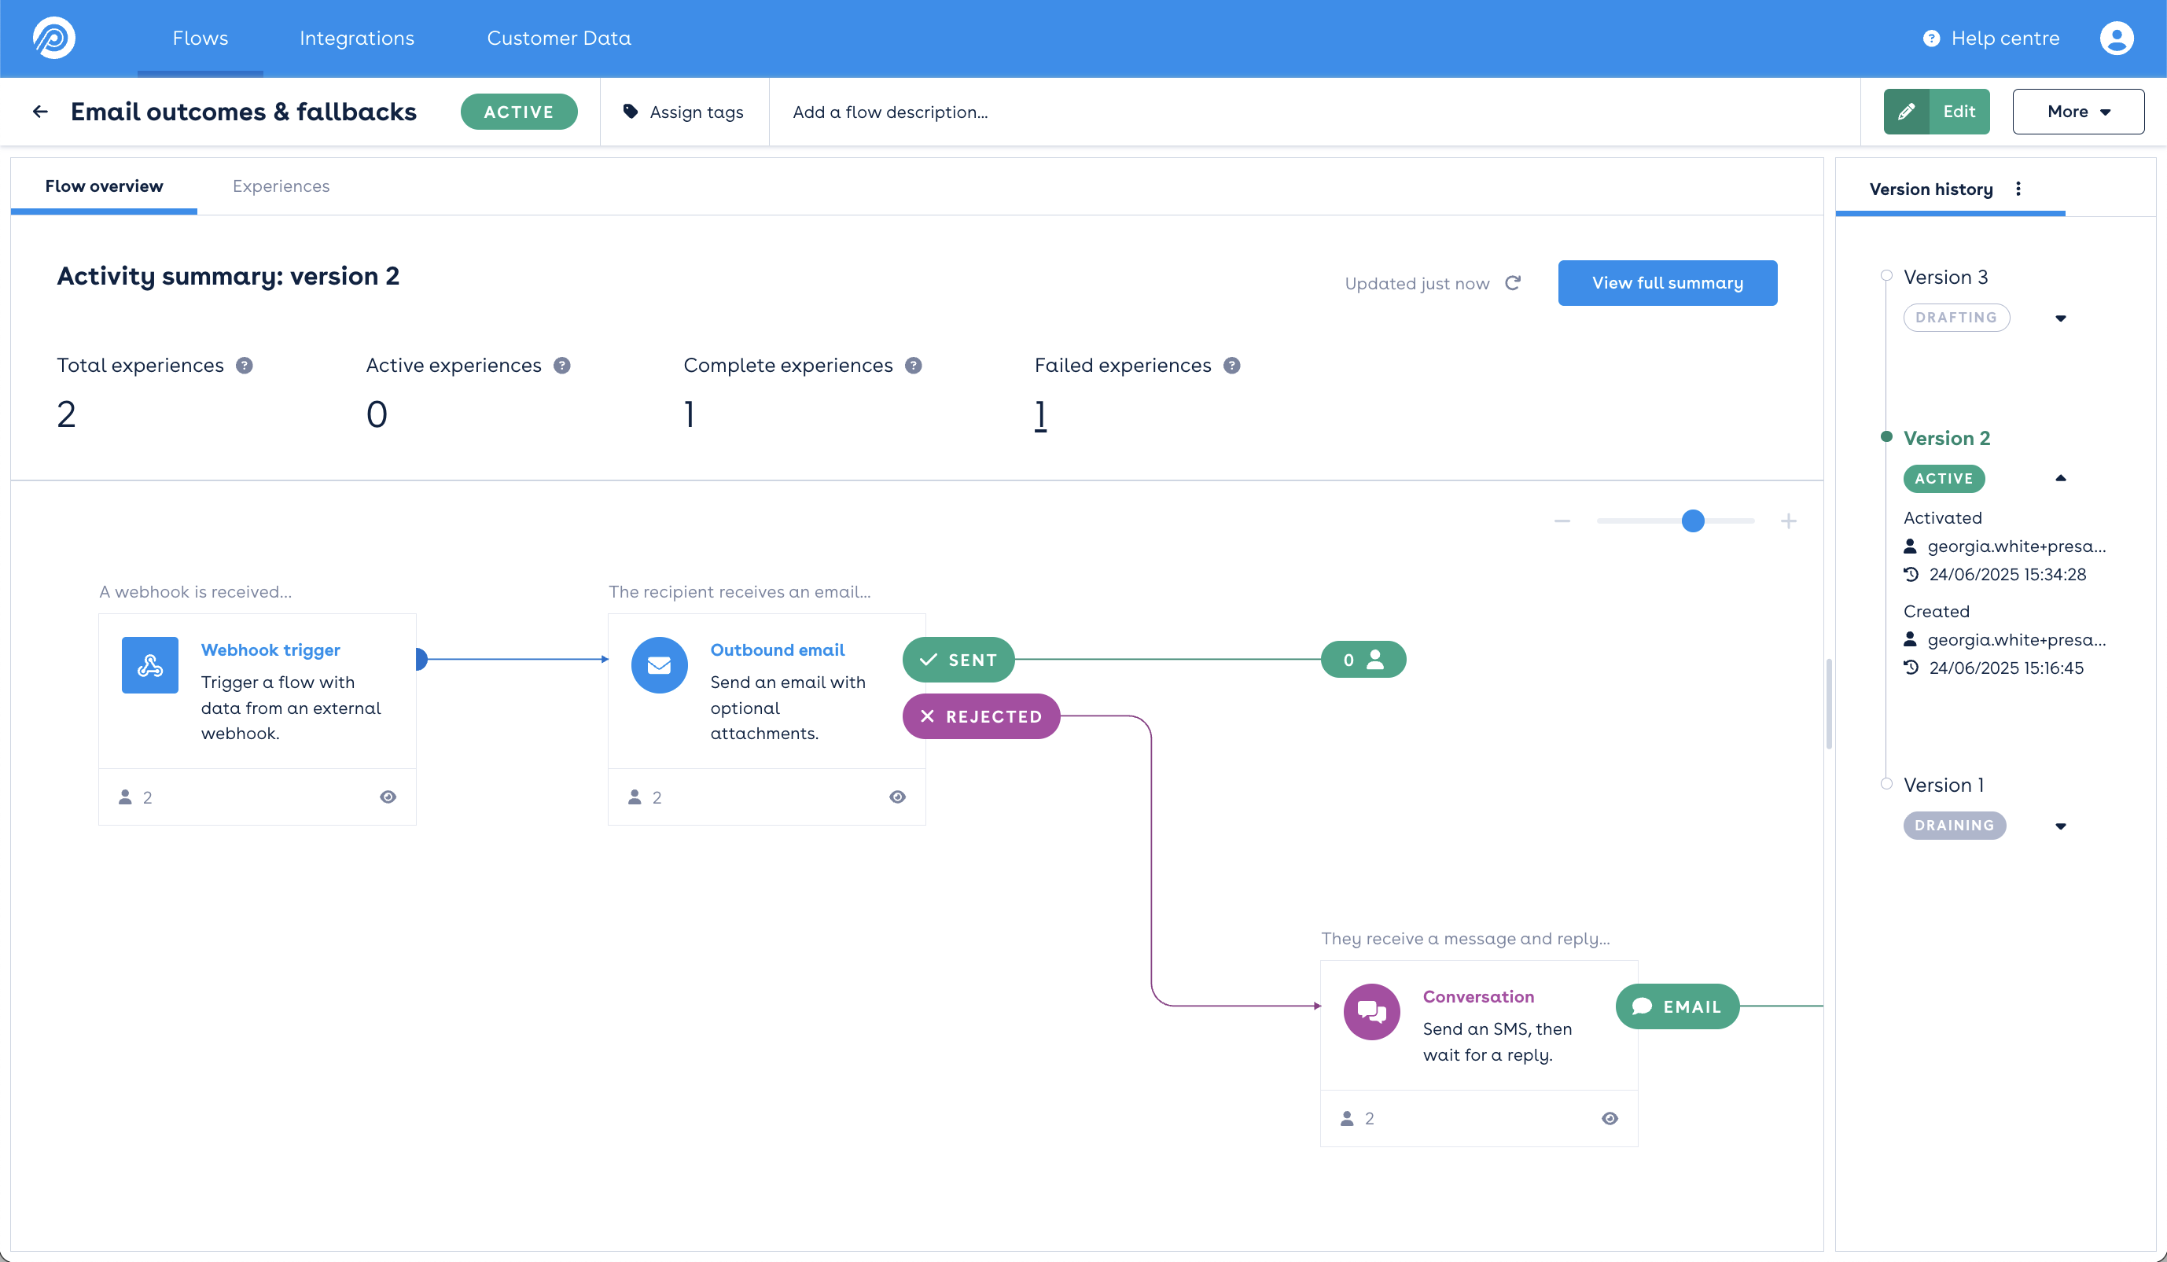The width and height of the screenshot is (2167, 1262).
Task: Switch to the Experiences tab
Action: (281, 186)
